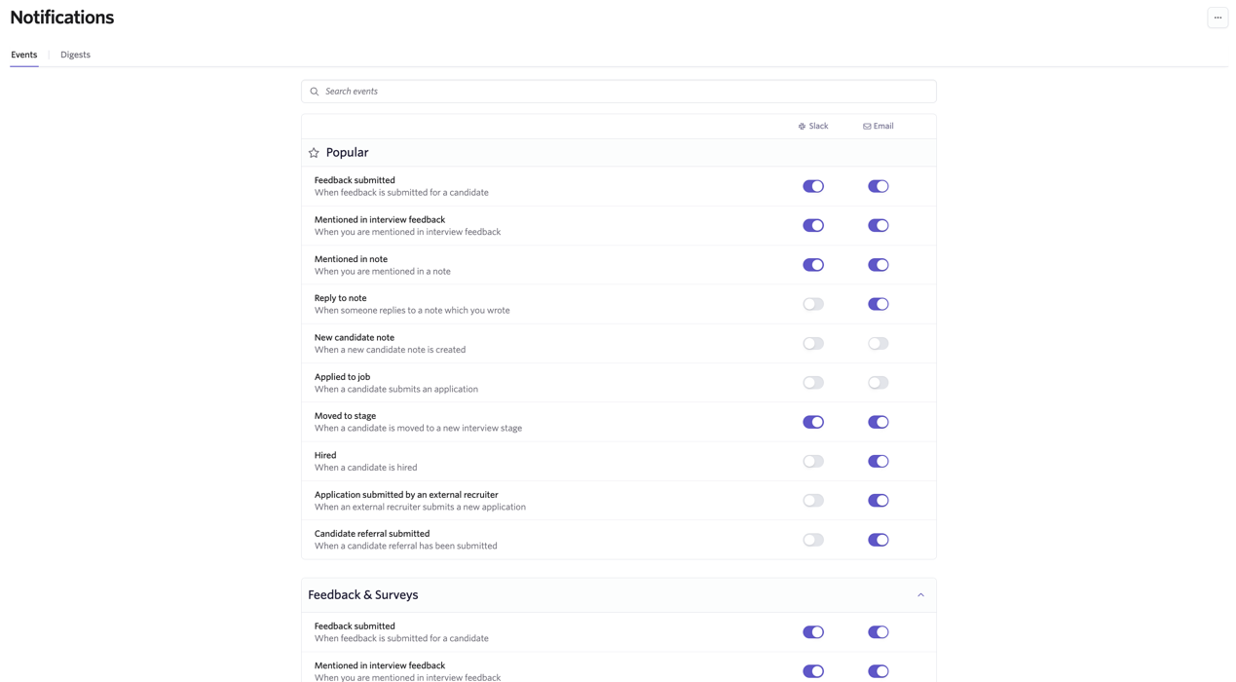Turn on Email for Applied to job
The width and height of the screenshot is (1236, 682).
[x=879, y=383]
